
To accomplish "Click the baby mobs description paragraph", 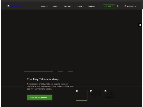I will 50,86.
